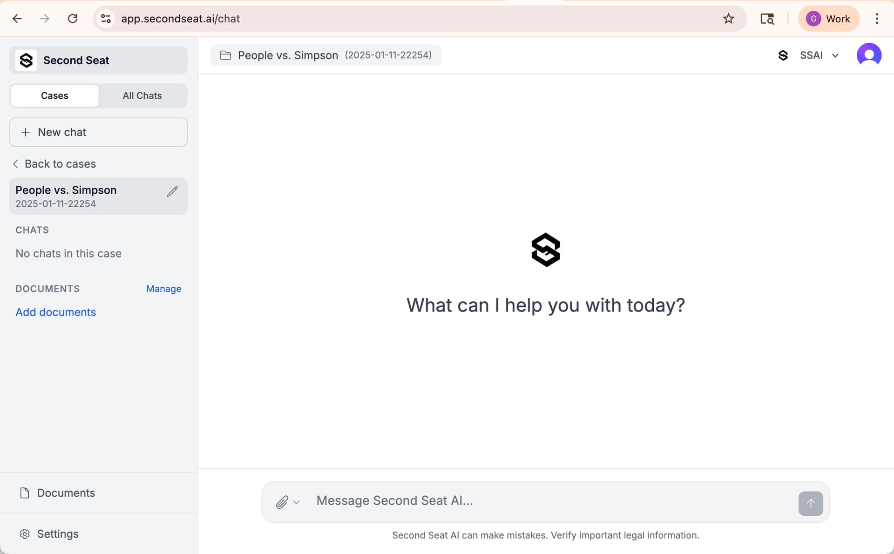Click the Add documents link
This screenshot has height=554, width=894.
tap(55, 312)
